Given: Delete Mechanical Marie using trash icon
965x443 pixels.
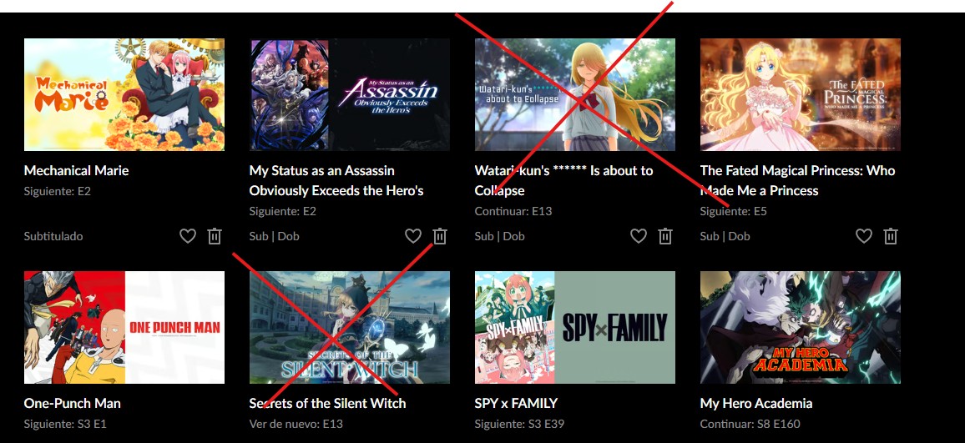Looking at the screenshot, I should pyautogui.click(x=215, y=235).
